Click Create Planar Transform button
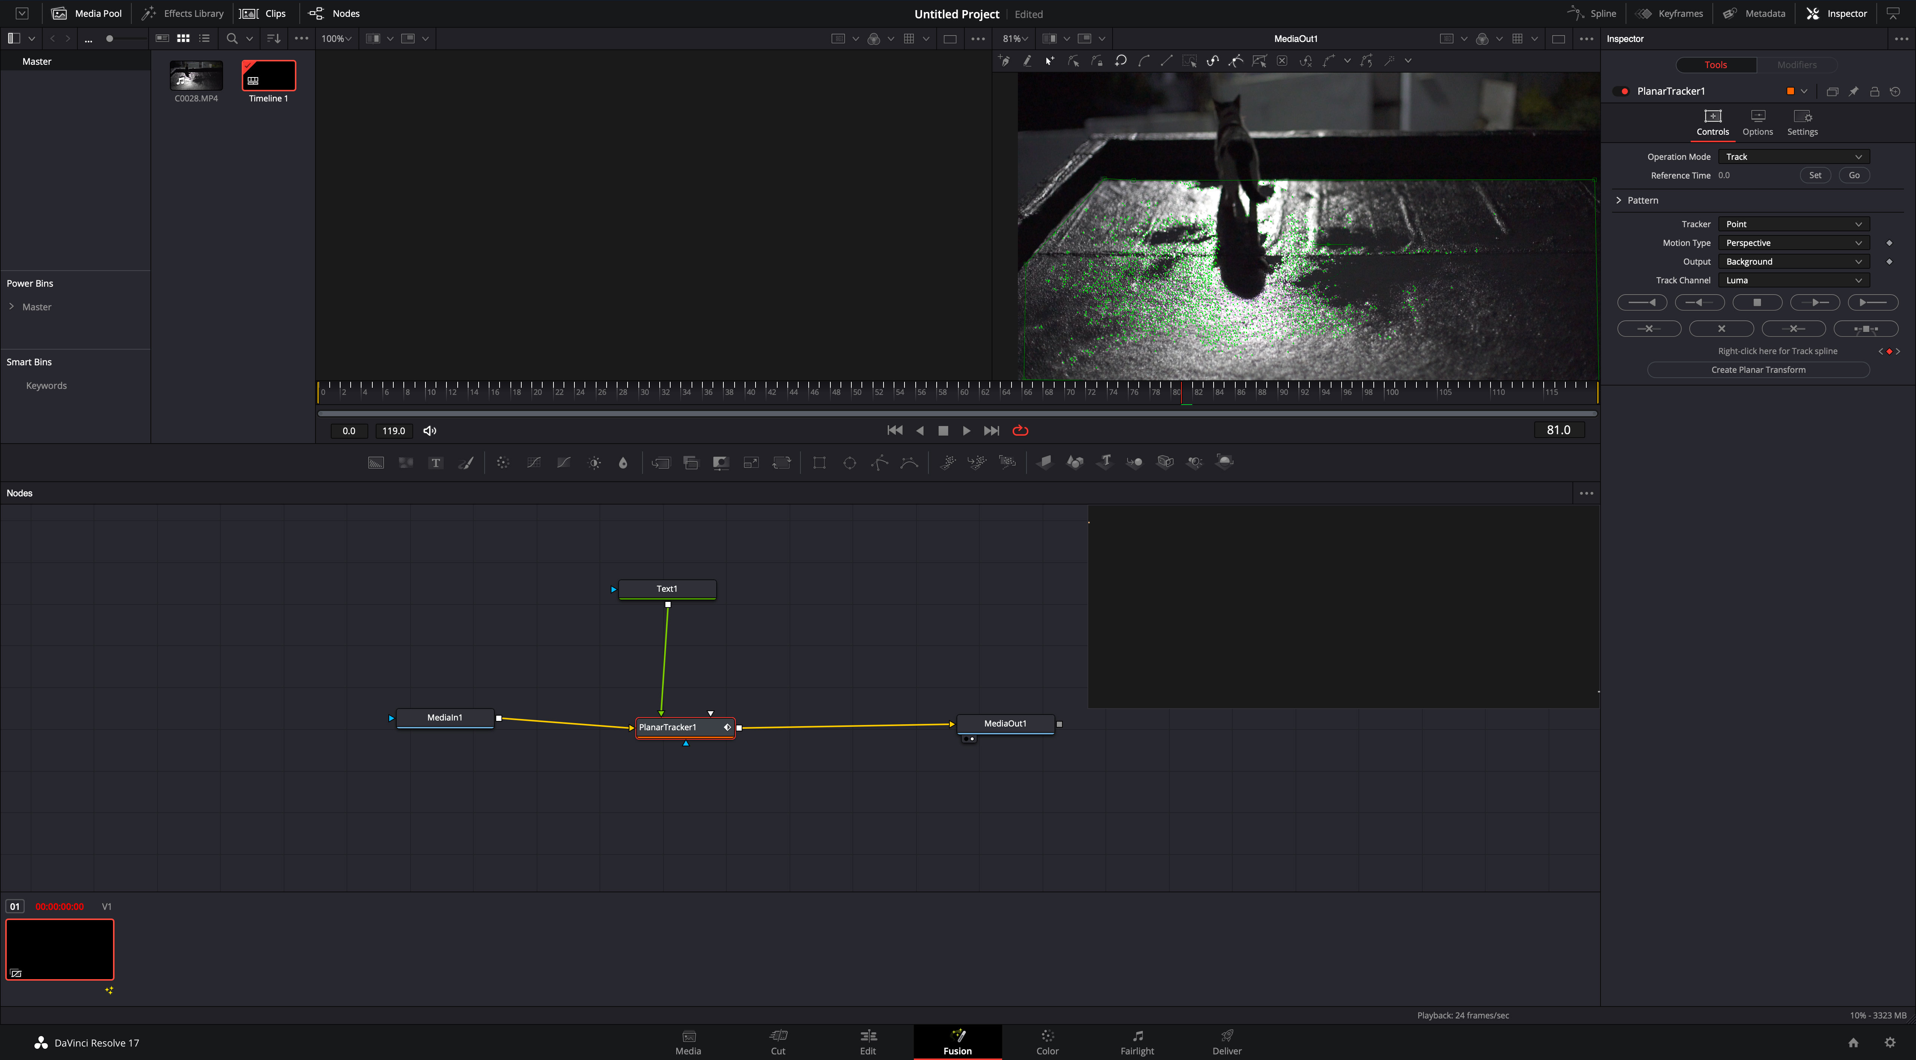 point(1758,370)
